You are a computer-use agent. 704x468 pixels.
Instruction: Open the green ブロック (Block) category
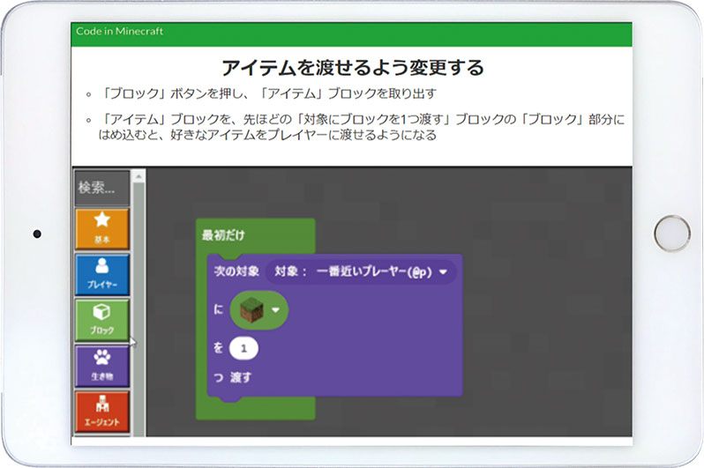click(102, 320)
